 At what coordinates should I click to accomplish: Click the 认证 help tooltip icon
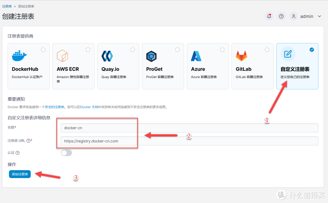(x=18, y=153)
